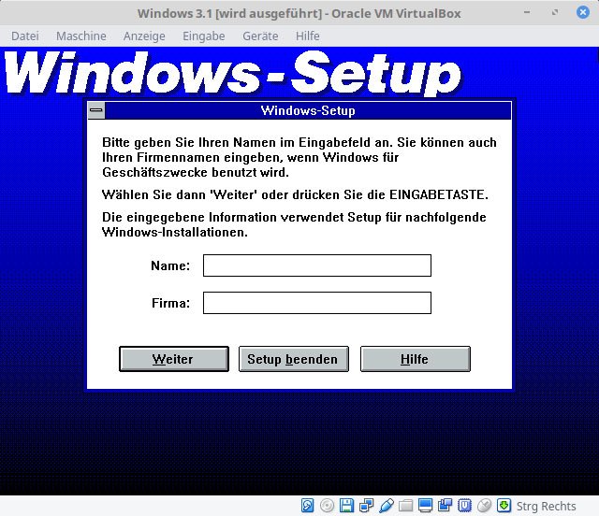Open the Datei menu
Image resolution: width=599 pixels, height=516 pixels.
click(x=25, y=36)
